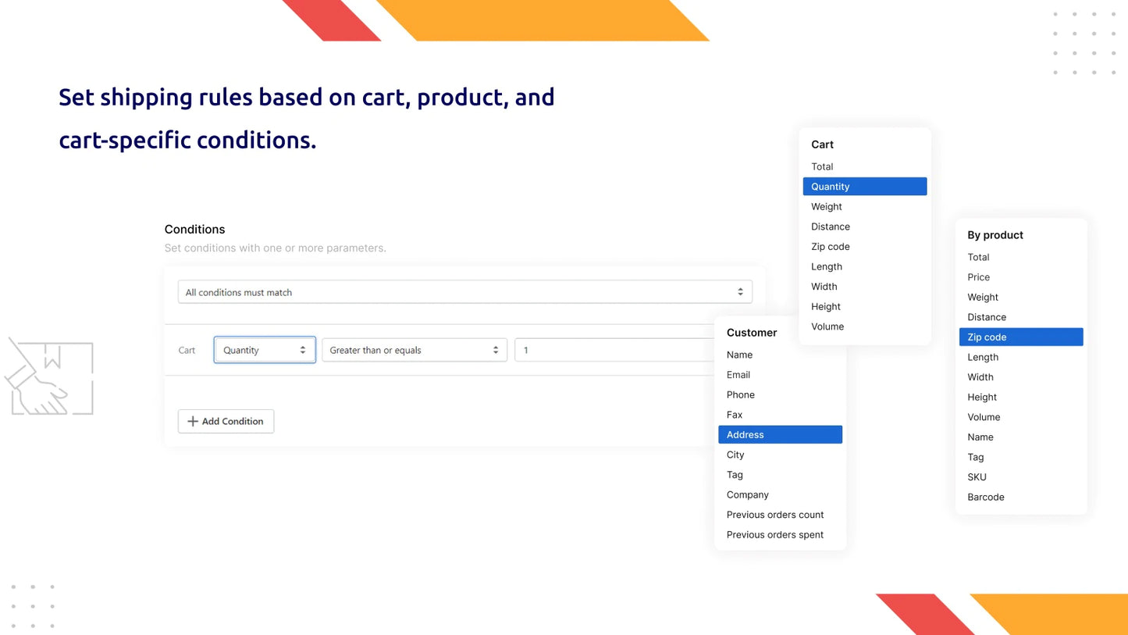
Task: Choose Email from the Customer conditions
Action: coord(738,375)
